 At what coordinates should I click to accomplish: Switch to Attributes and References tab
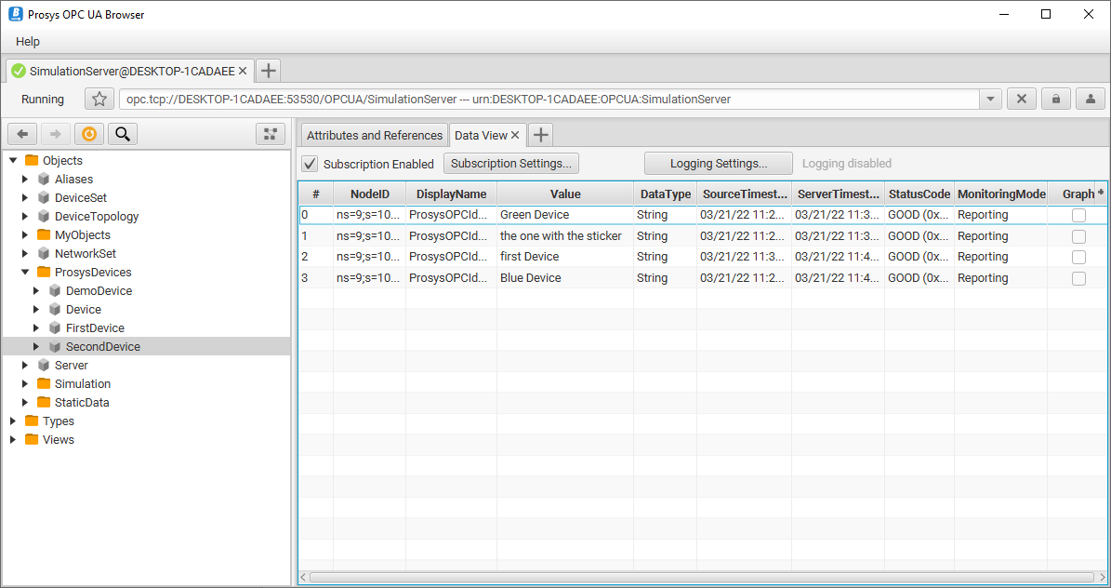[374, 135]
